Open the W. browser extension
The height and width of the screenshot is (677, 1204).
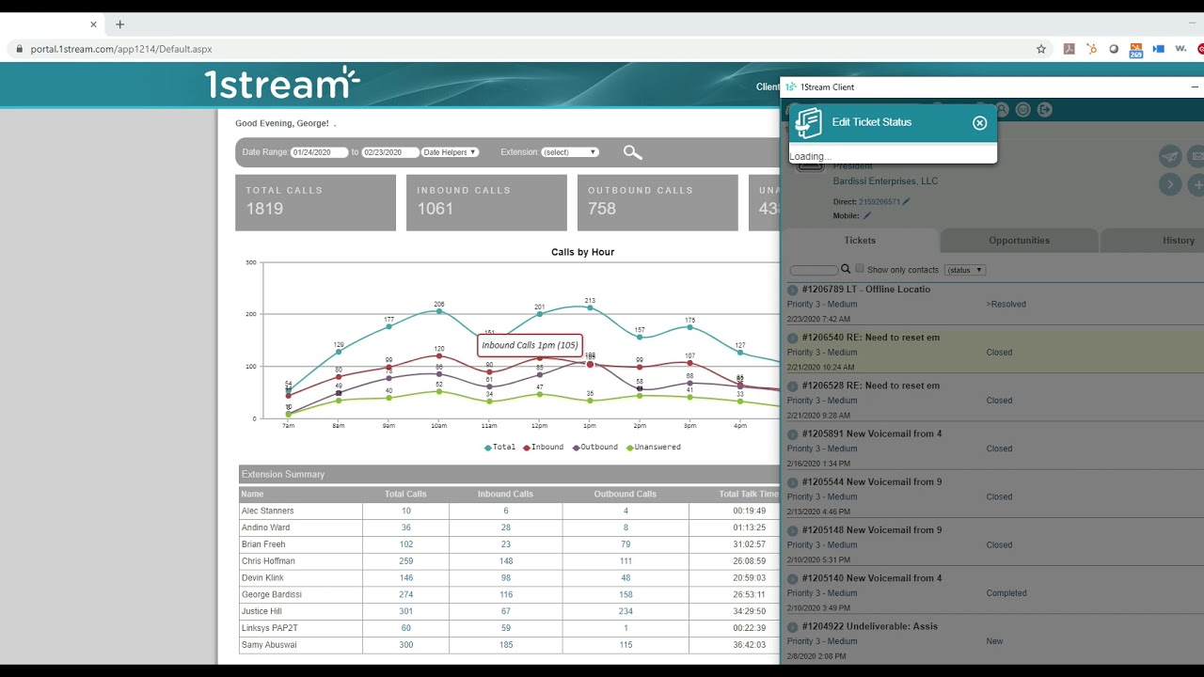[1180, 49]
